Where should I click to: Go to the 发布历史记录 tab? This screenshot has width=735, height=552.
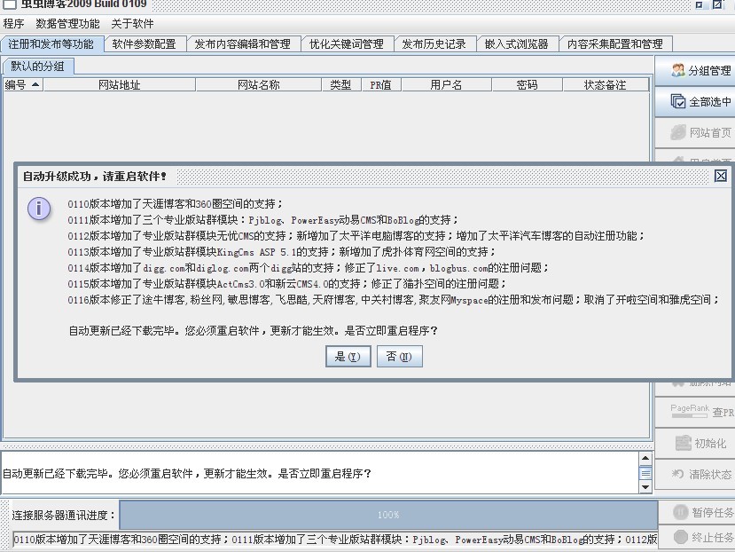tap(434, 44)
